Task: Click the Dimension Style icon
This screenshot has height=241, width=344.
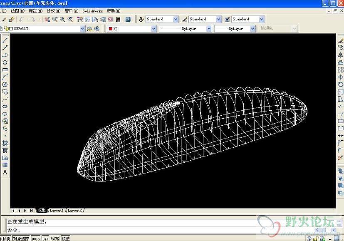Action: tap(184, 19)
